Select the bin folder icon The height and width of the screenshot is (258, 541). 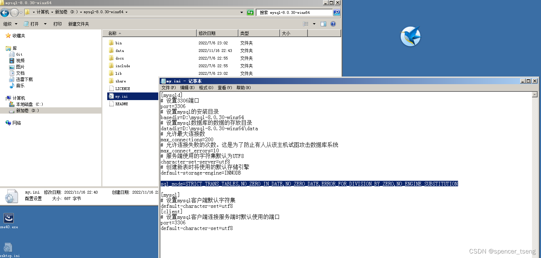pyautogui.click(x=112, y=43)
